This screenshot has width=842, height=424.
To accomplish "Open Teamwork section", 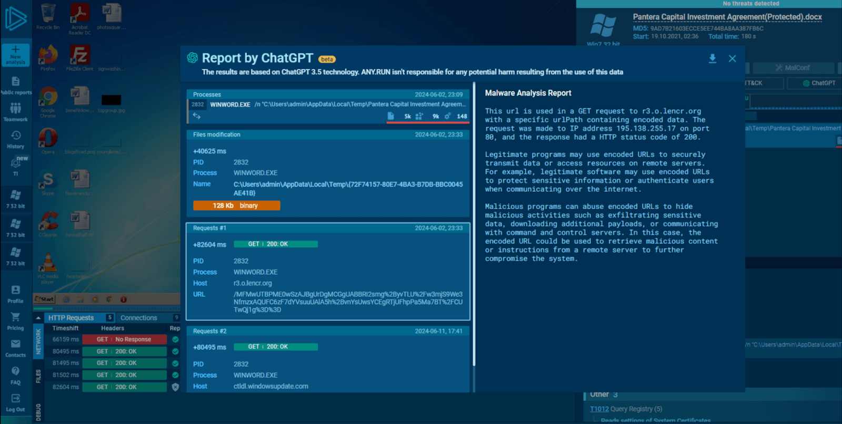I will [x=16, y=112].
